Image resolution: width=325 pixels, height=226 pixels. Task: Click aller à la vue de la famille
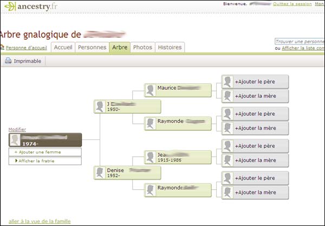39,221
